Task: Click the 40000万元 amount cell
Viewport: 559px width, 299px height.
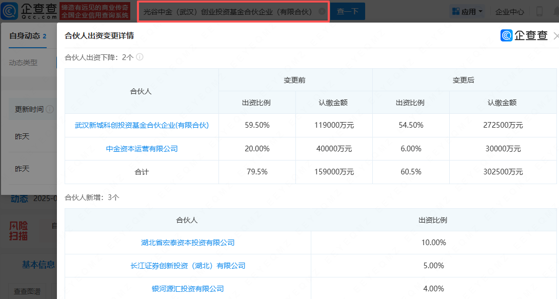Action: 334,149
